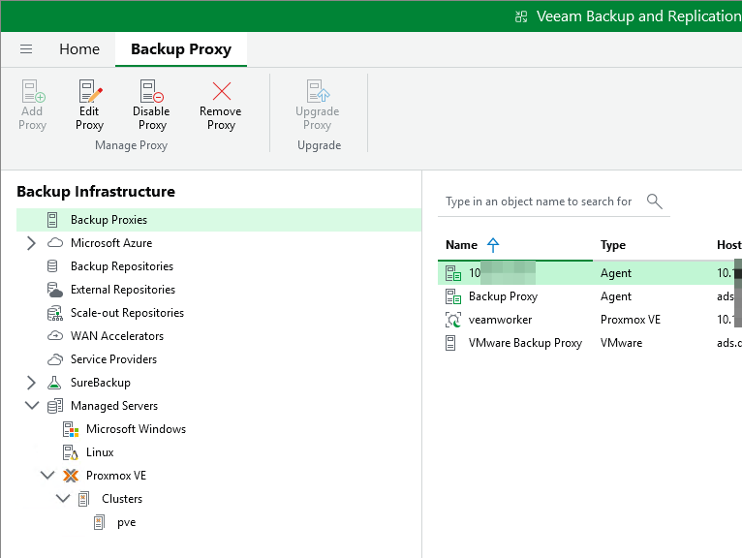
Task: Collapse the Managed Servers node
Action: click(32, 406)
